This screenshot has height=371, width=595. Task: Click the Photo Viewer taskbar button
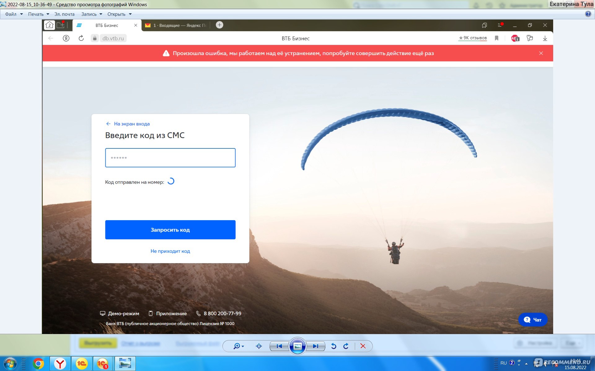(x=125, y=364)
